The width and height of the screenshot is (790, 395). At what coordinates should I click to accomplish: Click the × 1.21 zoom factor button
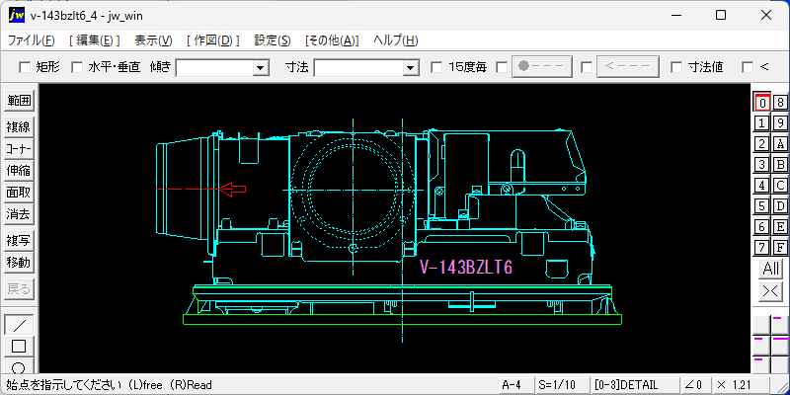click(x=740, y=385)
